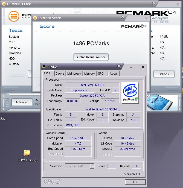Click the PCMark Score window title icon
The height and width of the screenshot is (188, 183).
point(35,18)
